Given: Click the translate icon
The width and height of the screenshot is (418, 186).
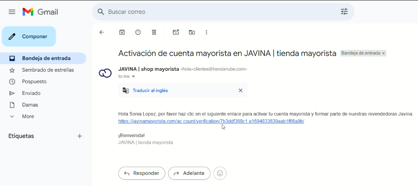Looking at the screenshot, I should click(126, 91).
